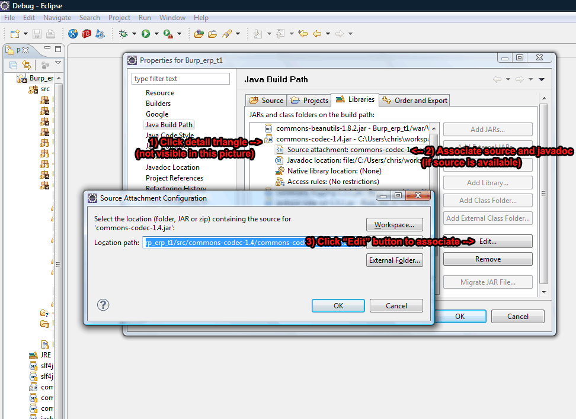Viewport: 576px width, 419px height.
Task: Click the Debug bug icon in toolbar
Action: pyautogui.click(x=123, y=34)
